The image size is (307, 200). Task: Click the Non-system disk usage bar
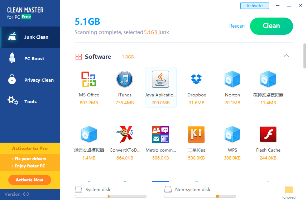200,196
